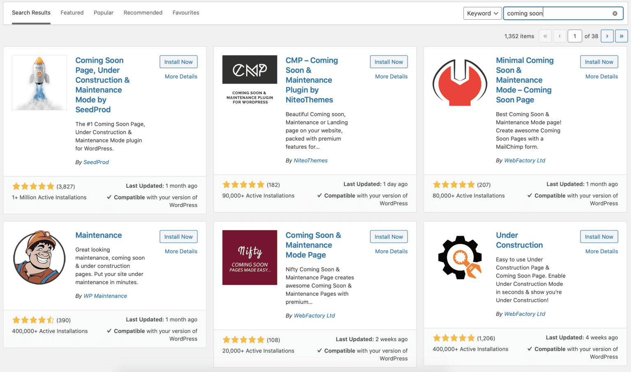The height and width of the screenshot is (372, 631).
Task: Visit the NiteoThemes author link
Action: [x=311, y=160]
